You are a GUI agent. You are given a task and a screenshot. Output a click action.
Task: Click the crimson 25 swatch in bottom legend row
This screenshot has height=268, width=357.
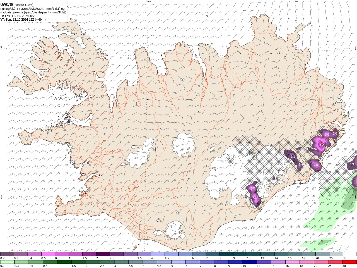coord(335,262)
